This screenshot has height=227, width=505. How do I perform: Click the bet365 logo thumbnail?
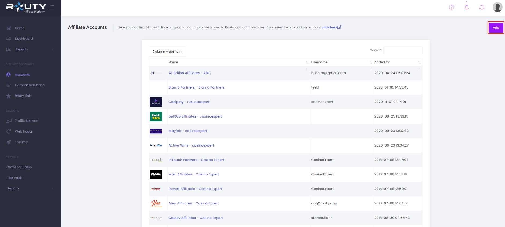pyautogui.click(x=156, y=116)
